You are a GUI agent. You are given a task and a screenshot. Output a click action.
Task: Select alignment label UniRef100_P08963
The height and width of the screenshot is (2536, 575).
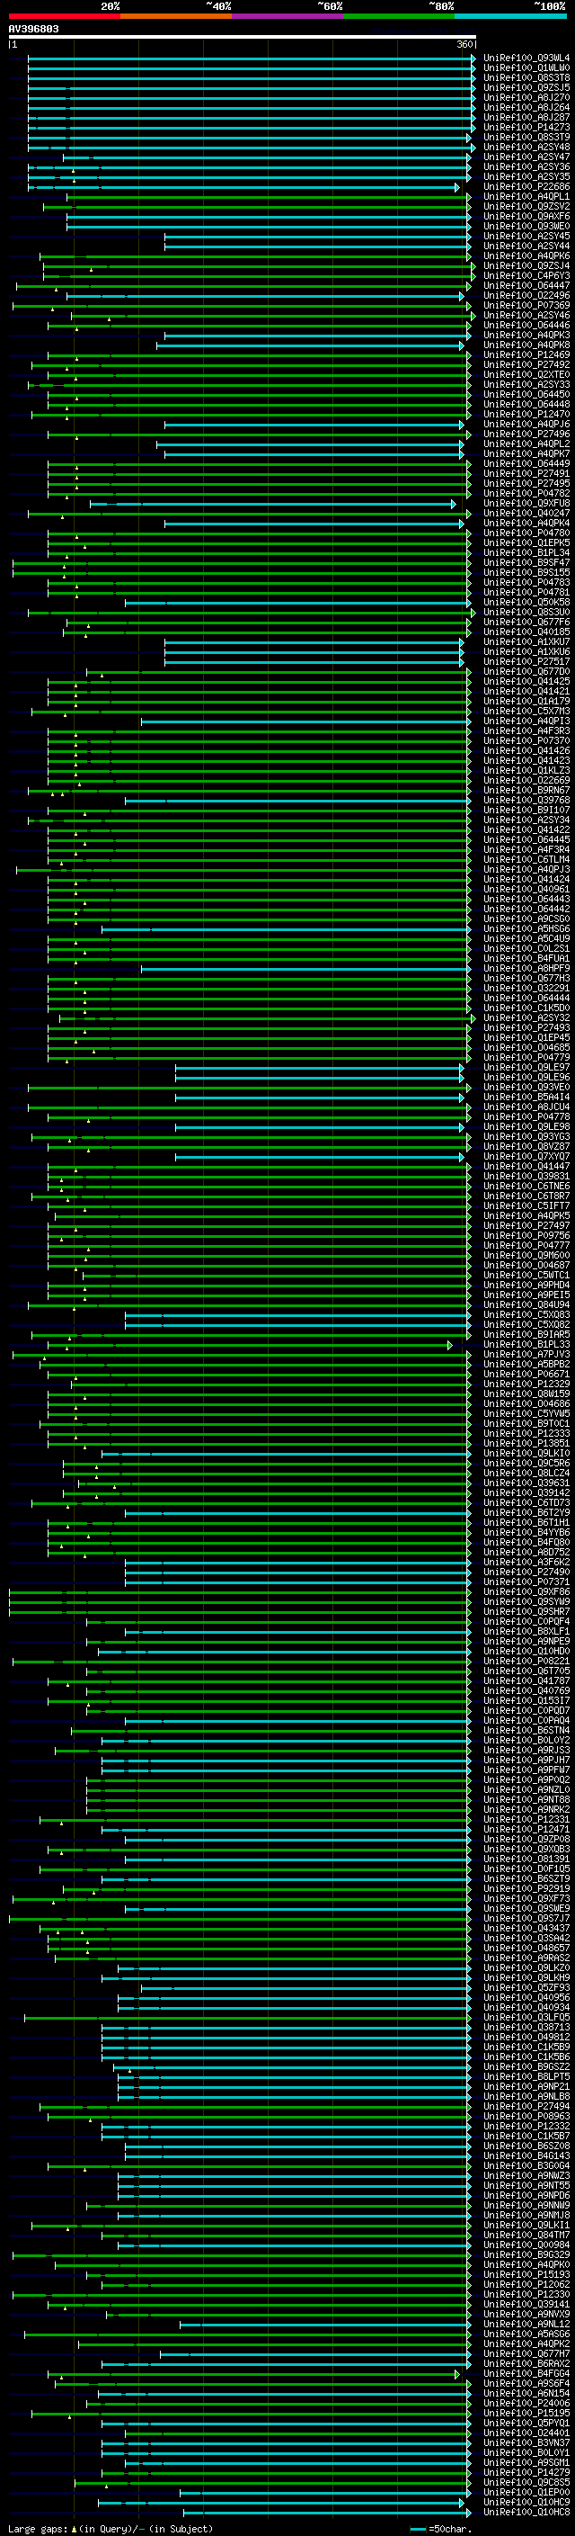tap(526, 2116)
